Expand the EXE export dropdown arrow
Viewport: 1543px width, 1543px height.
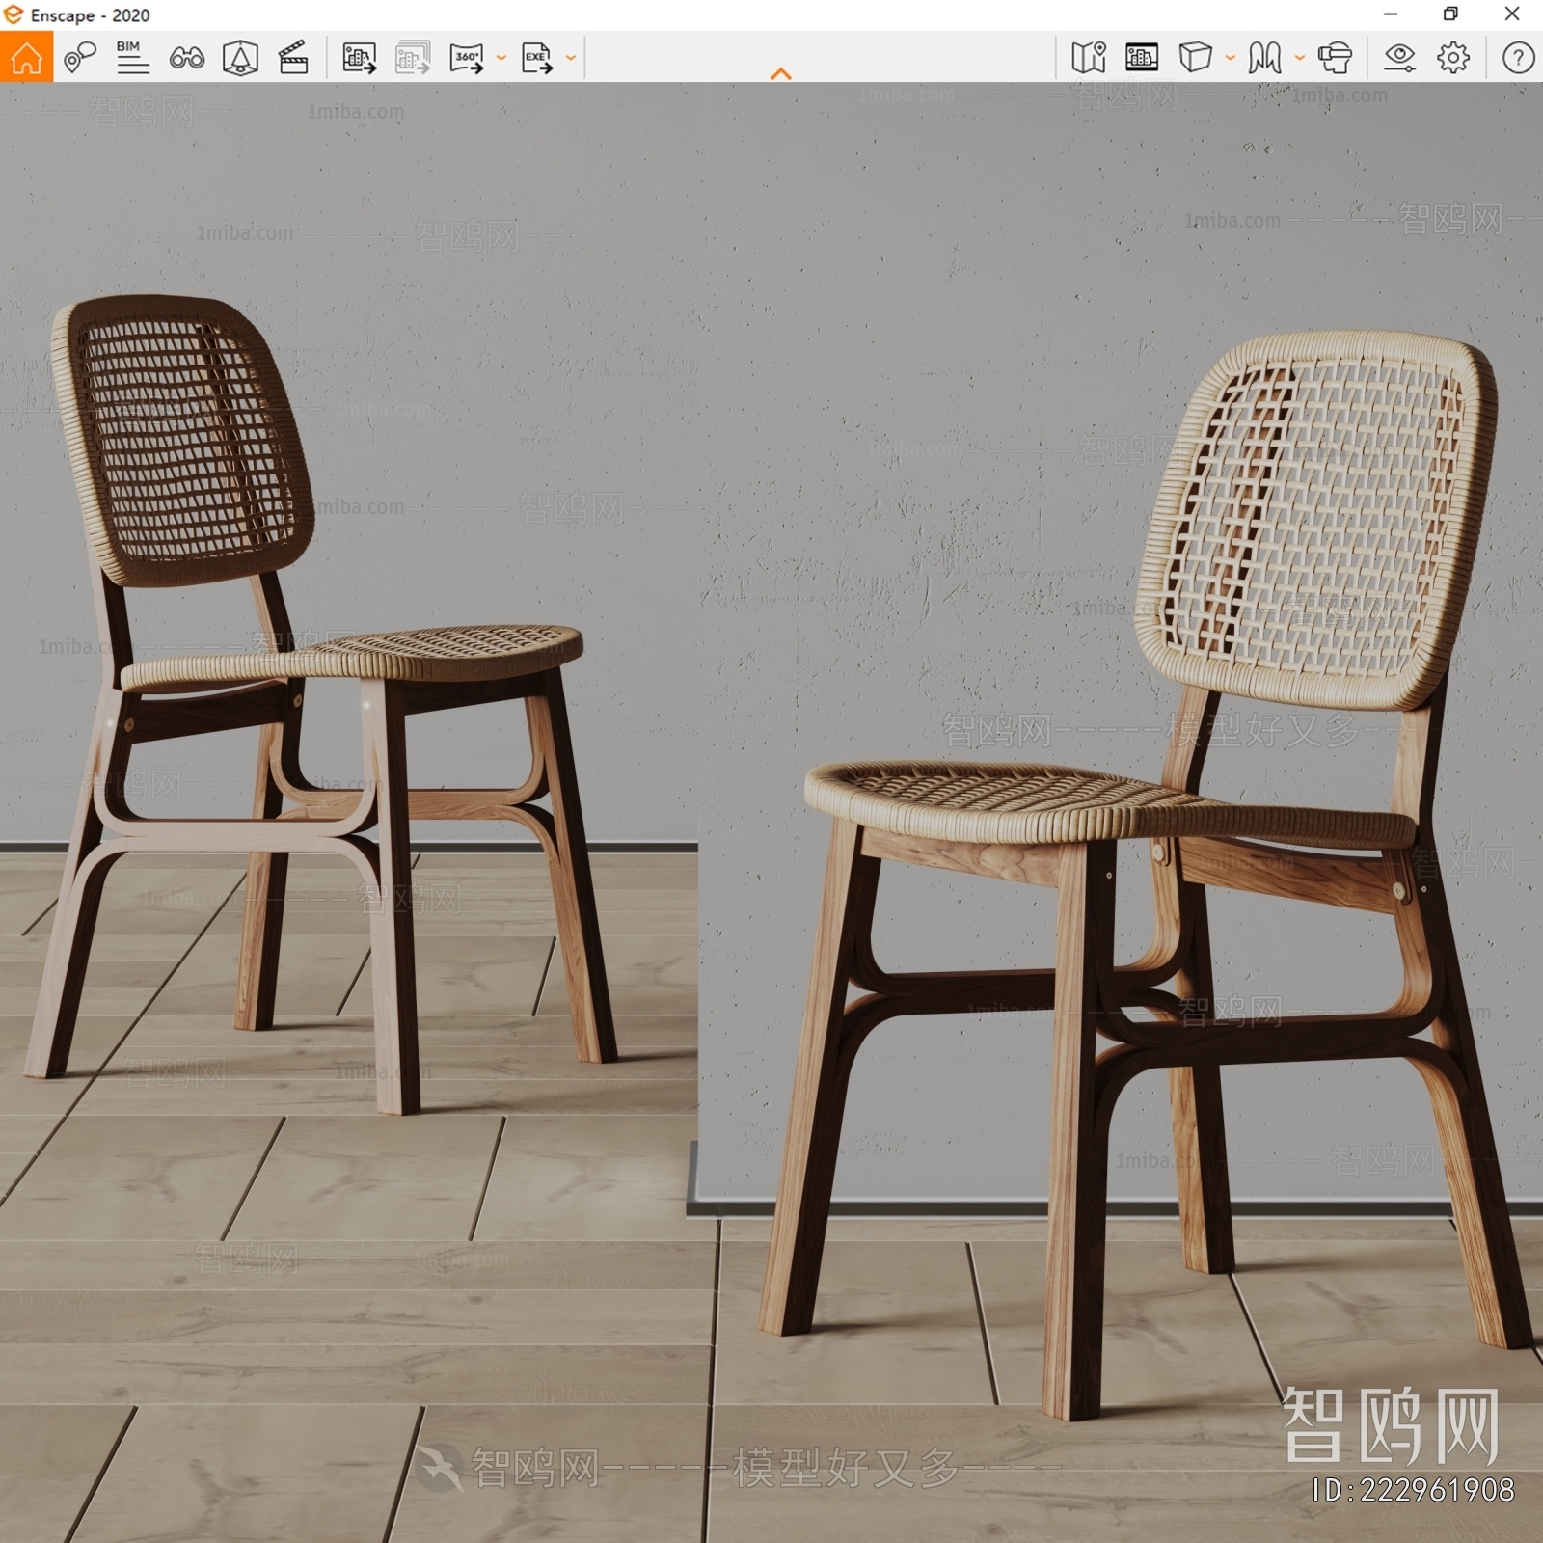(x=571, y=58)
